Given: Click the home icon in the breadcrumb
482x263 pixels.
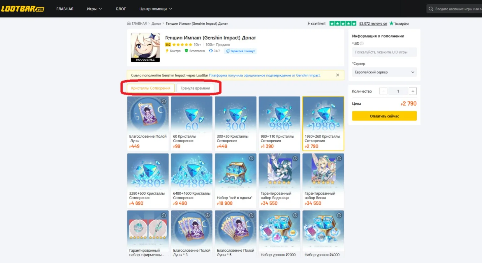Looking at the screenshot, I should pos(129,23).
